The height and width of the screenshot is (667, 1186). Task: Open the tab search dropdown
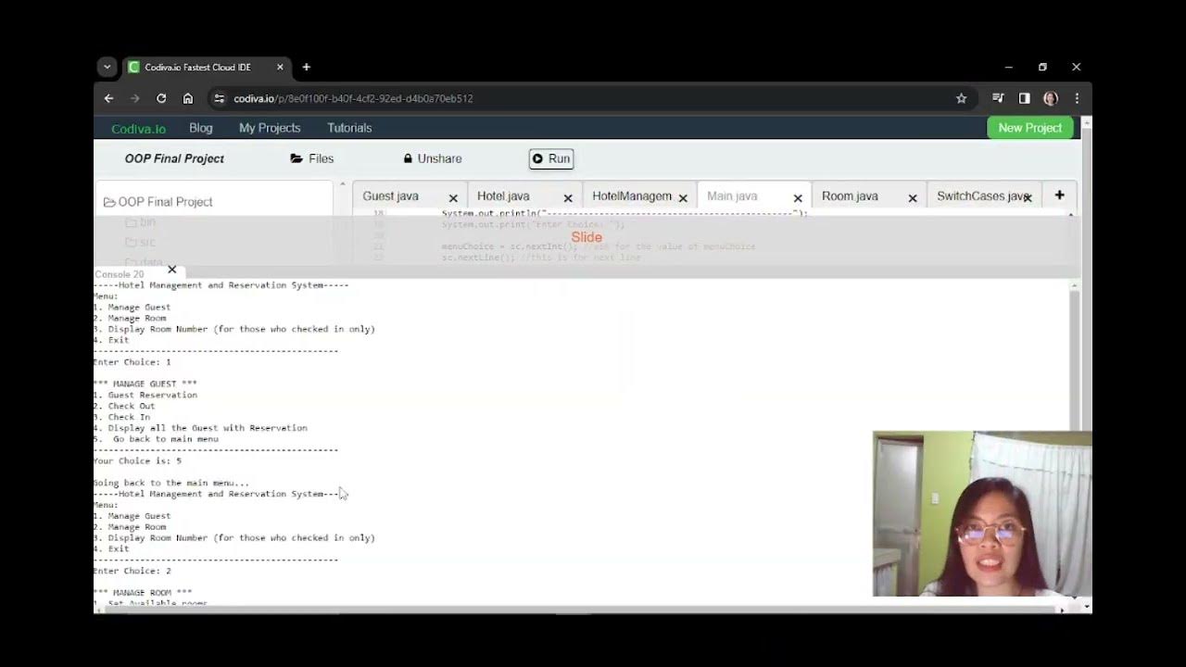(107, 67)
